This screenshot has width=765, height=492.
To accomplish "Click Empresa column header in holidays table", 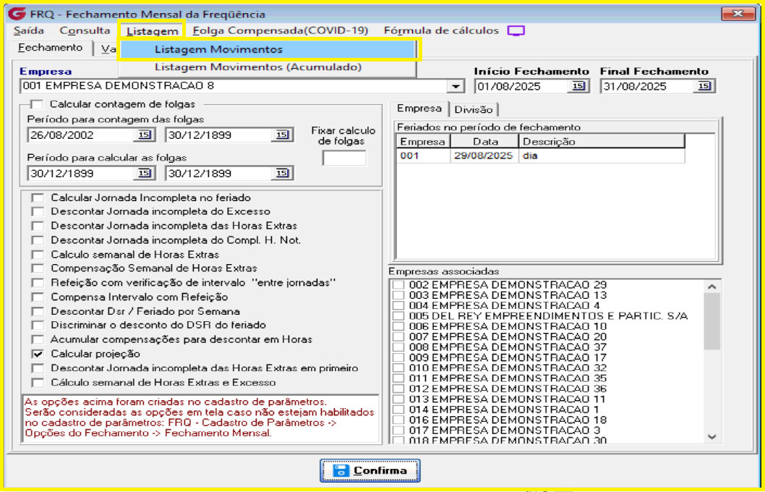I will [423, 142].
